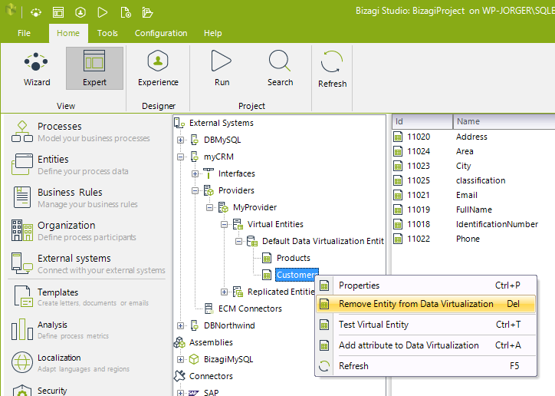Collapse the myCRM tree node
Image resolution: width=555 pixels, height=396 pixels.
tap(180, 157)
